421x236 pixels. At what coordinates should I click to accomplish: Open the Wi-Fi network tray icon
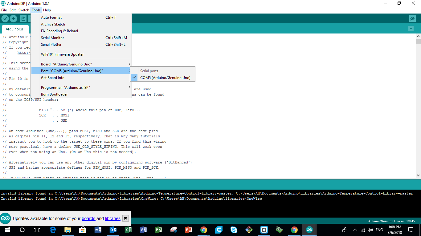point(363,230)
